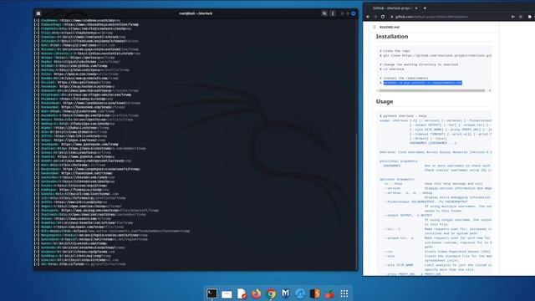Open a new browser tab with plus button
Viewport: 535px width, 301px height.
[425, 8]
